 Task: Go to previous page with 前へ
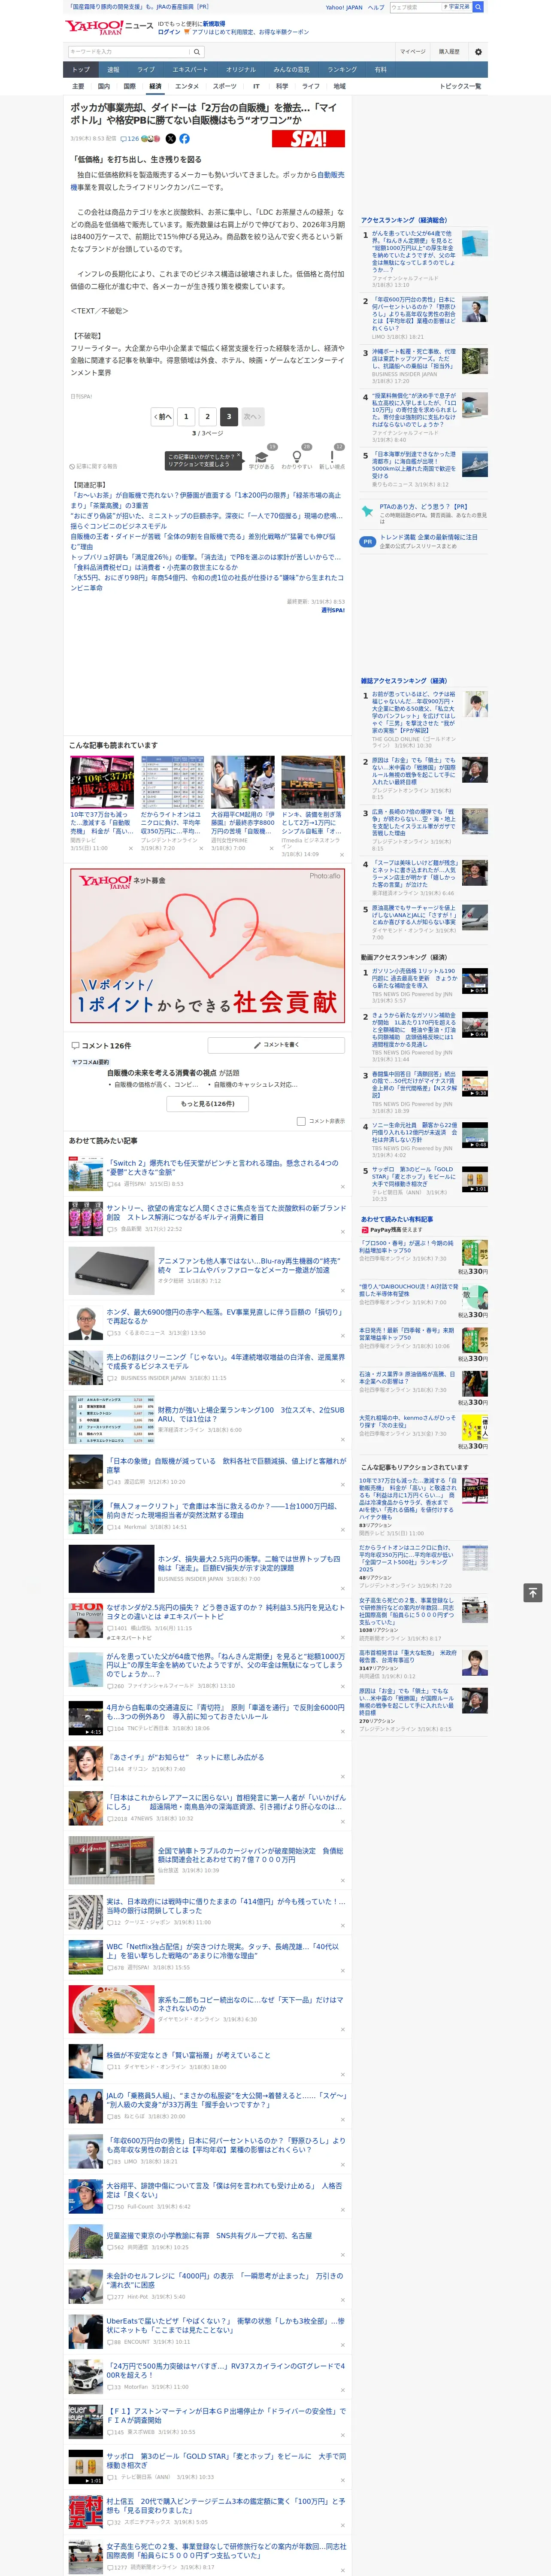pyautogui.click(x=163, y=416)
